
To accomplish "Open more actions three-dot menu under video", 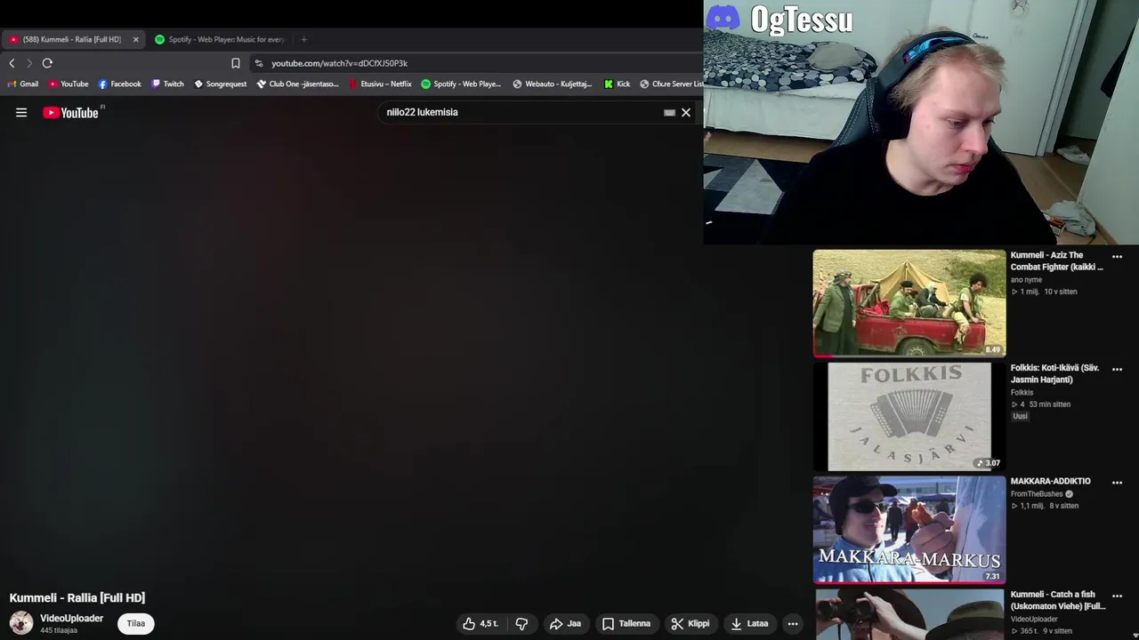I will pyautogui.click(x=793, y=624).
